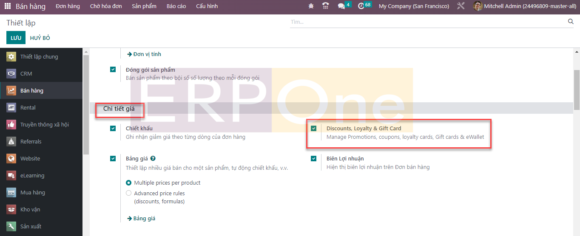Toggle Discounts, Loyalty & Gift Card checkbox

click(313, 129)
